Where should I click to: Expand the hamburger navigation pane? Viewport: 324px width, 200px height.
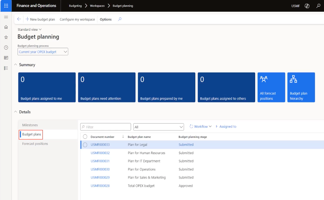6,17
